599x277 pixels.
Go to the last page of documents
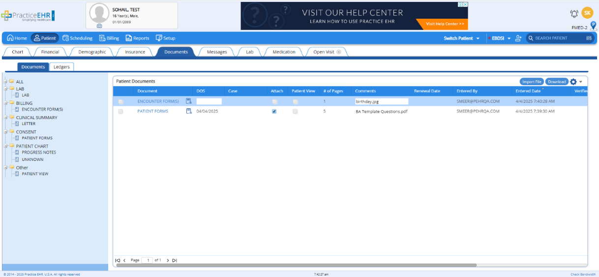pos(175,260)
